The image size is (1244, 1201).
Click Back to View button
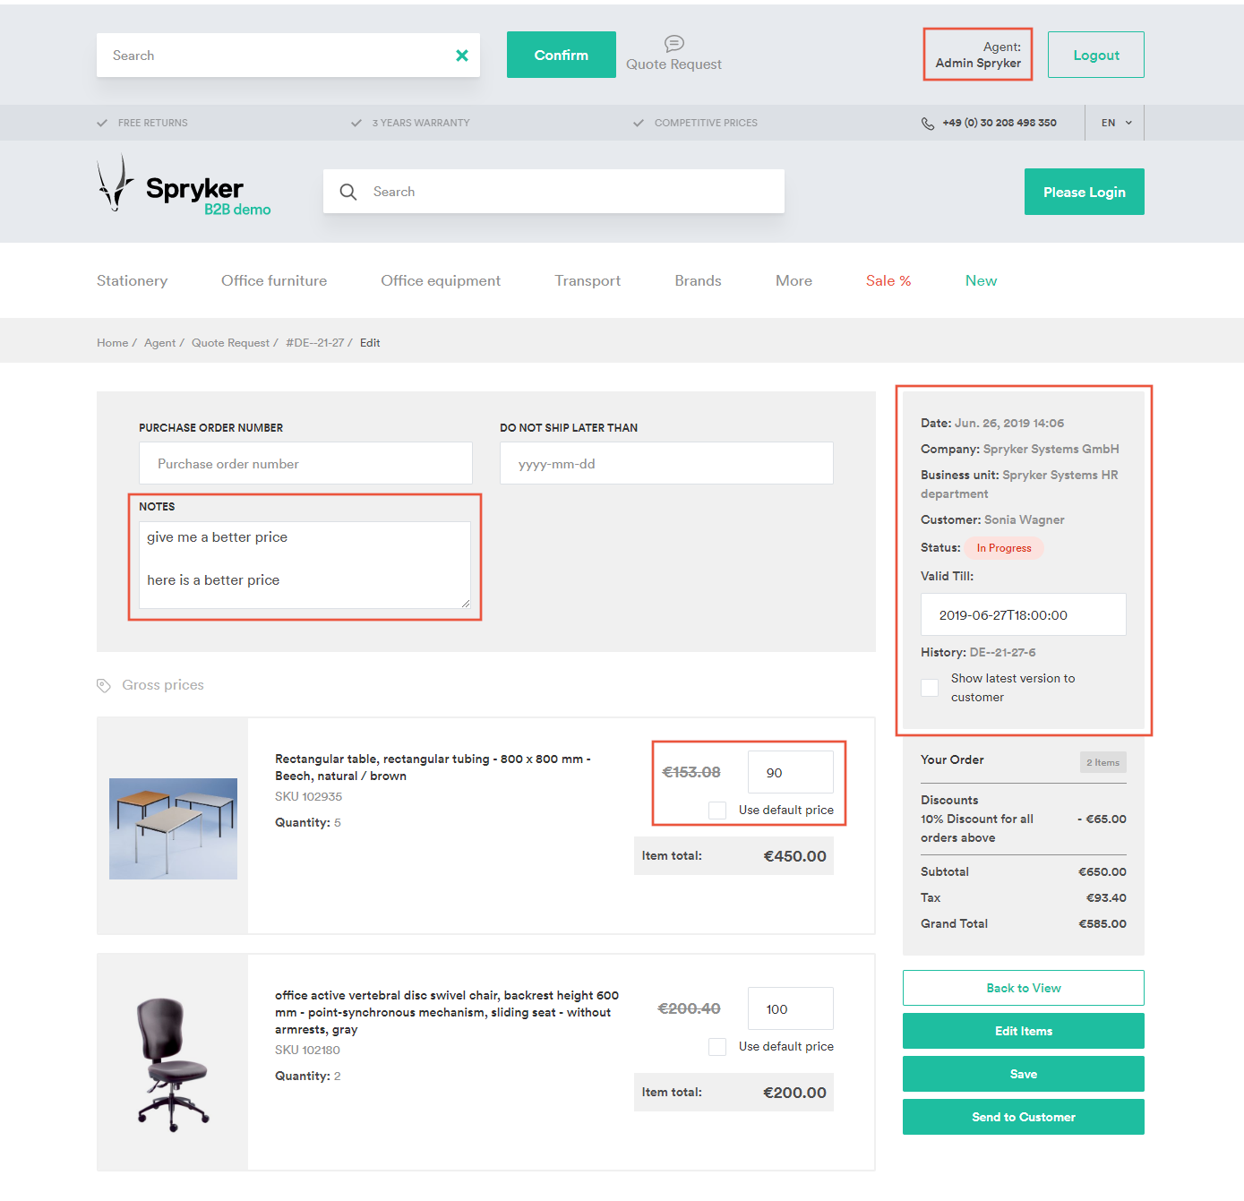[x=1024, y=988]
